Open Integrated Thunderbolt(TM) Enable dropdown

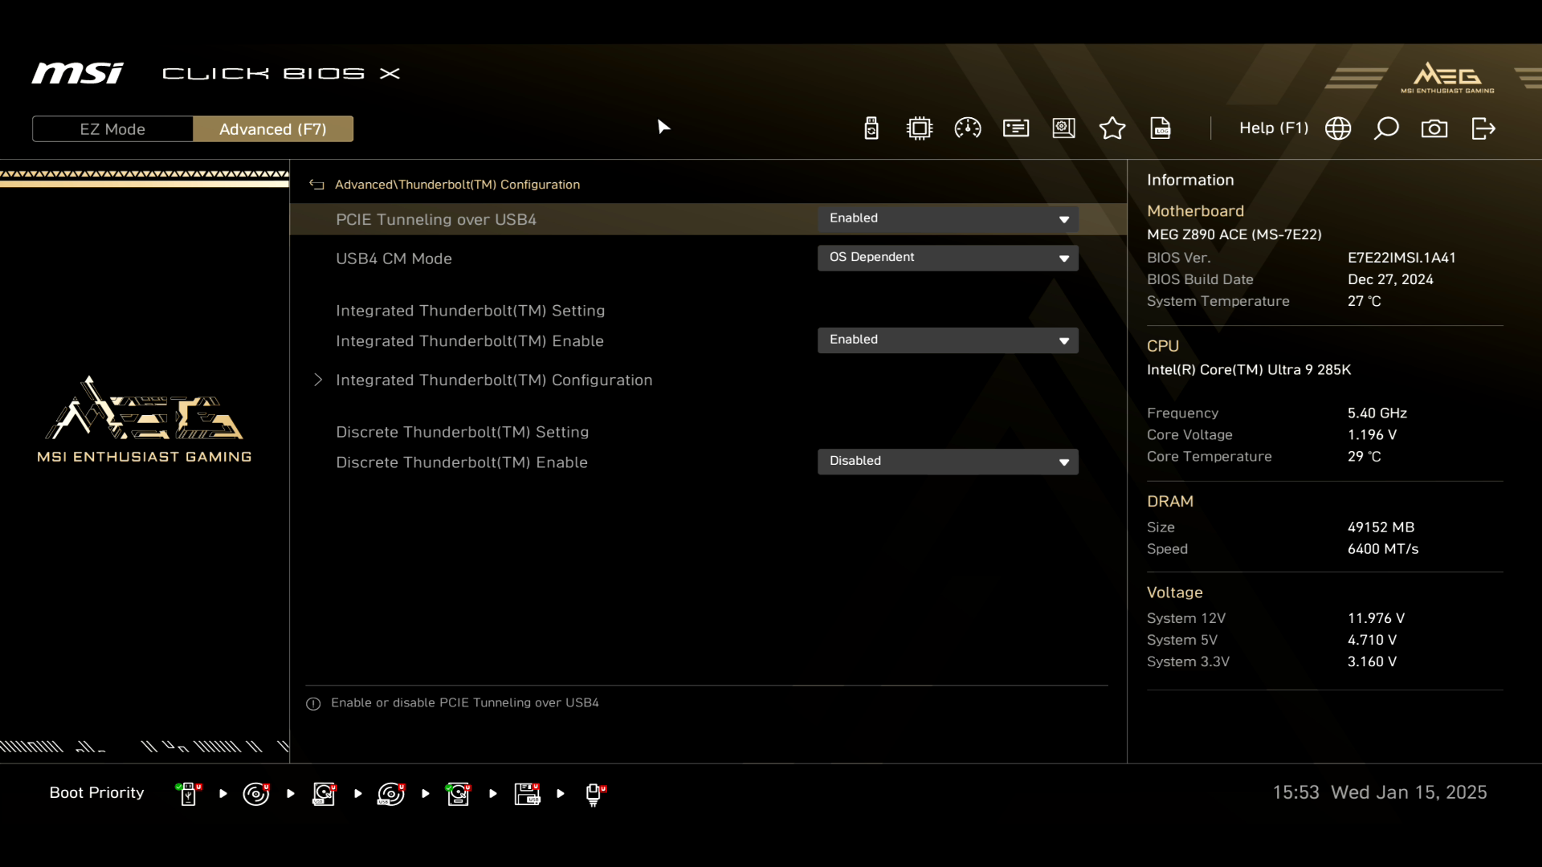tap(948, 340)
